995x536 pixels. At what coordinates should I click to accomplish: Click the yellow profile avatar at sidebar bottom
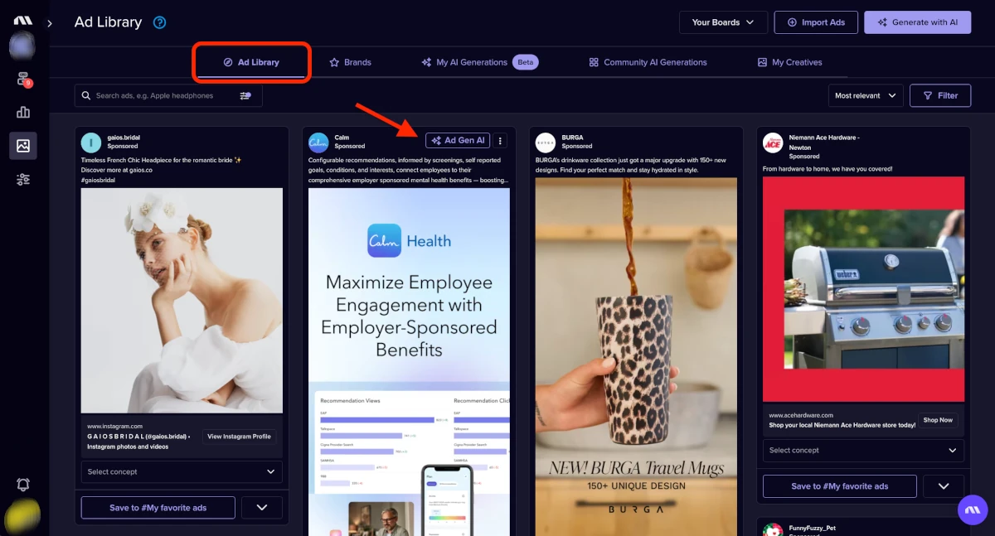22,517
